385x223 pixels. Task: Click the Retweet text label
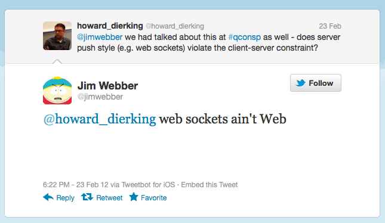pos(109,198)
